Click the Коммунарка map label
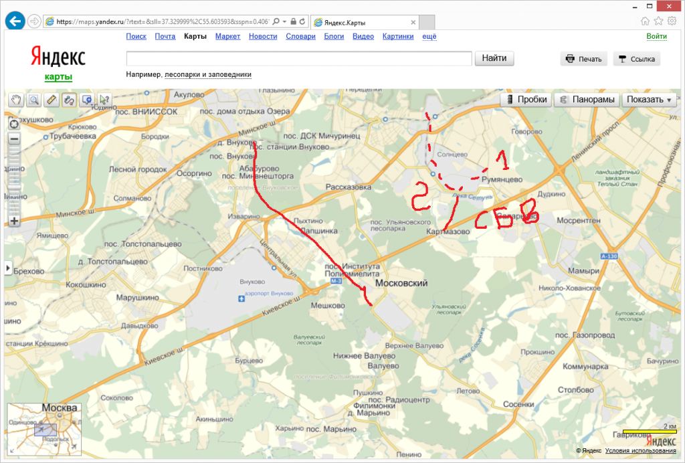The width and height of the screenshot is (685, 463). 585,367
